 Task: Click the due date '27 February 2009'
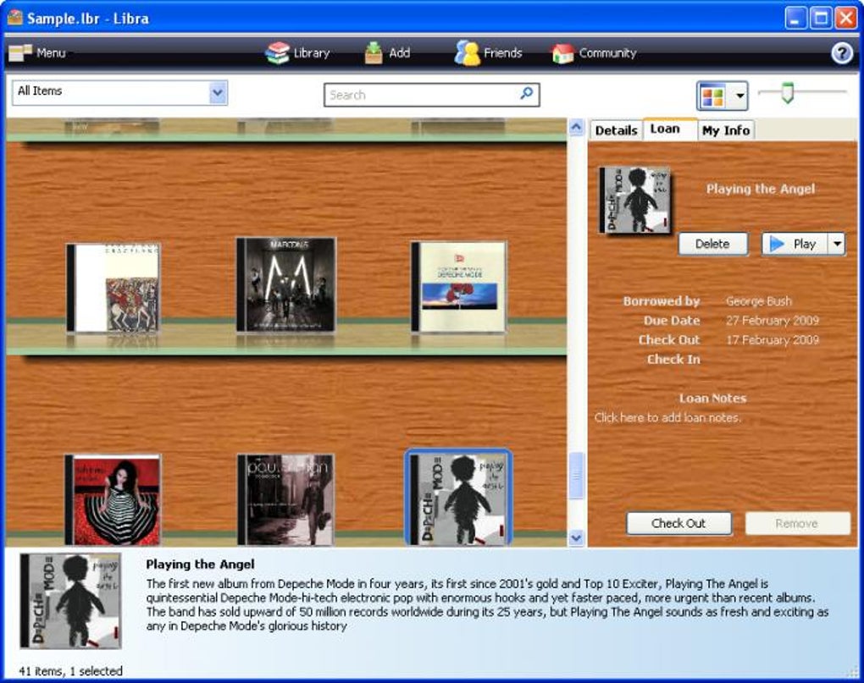773,320
